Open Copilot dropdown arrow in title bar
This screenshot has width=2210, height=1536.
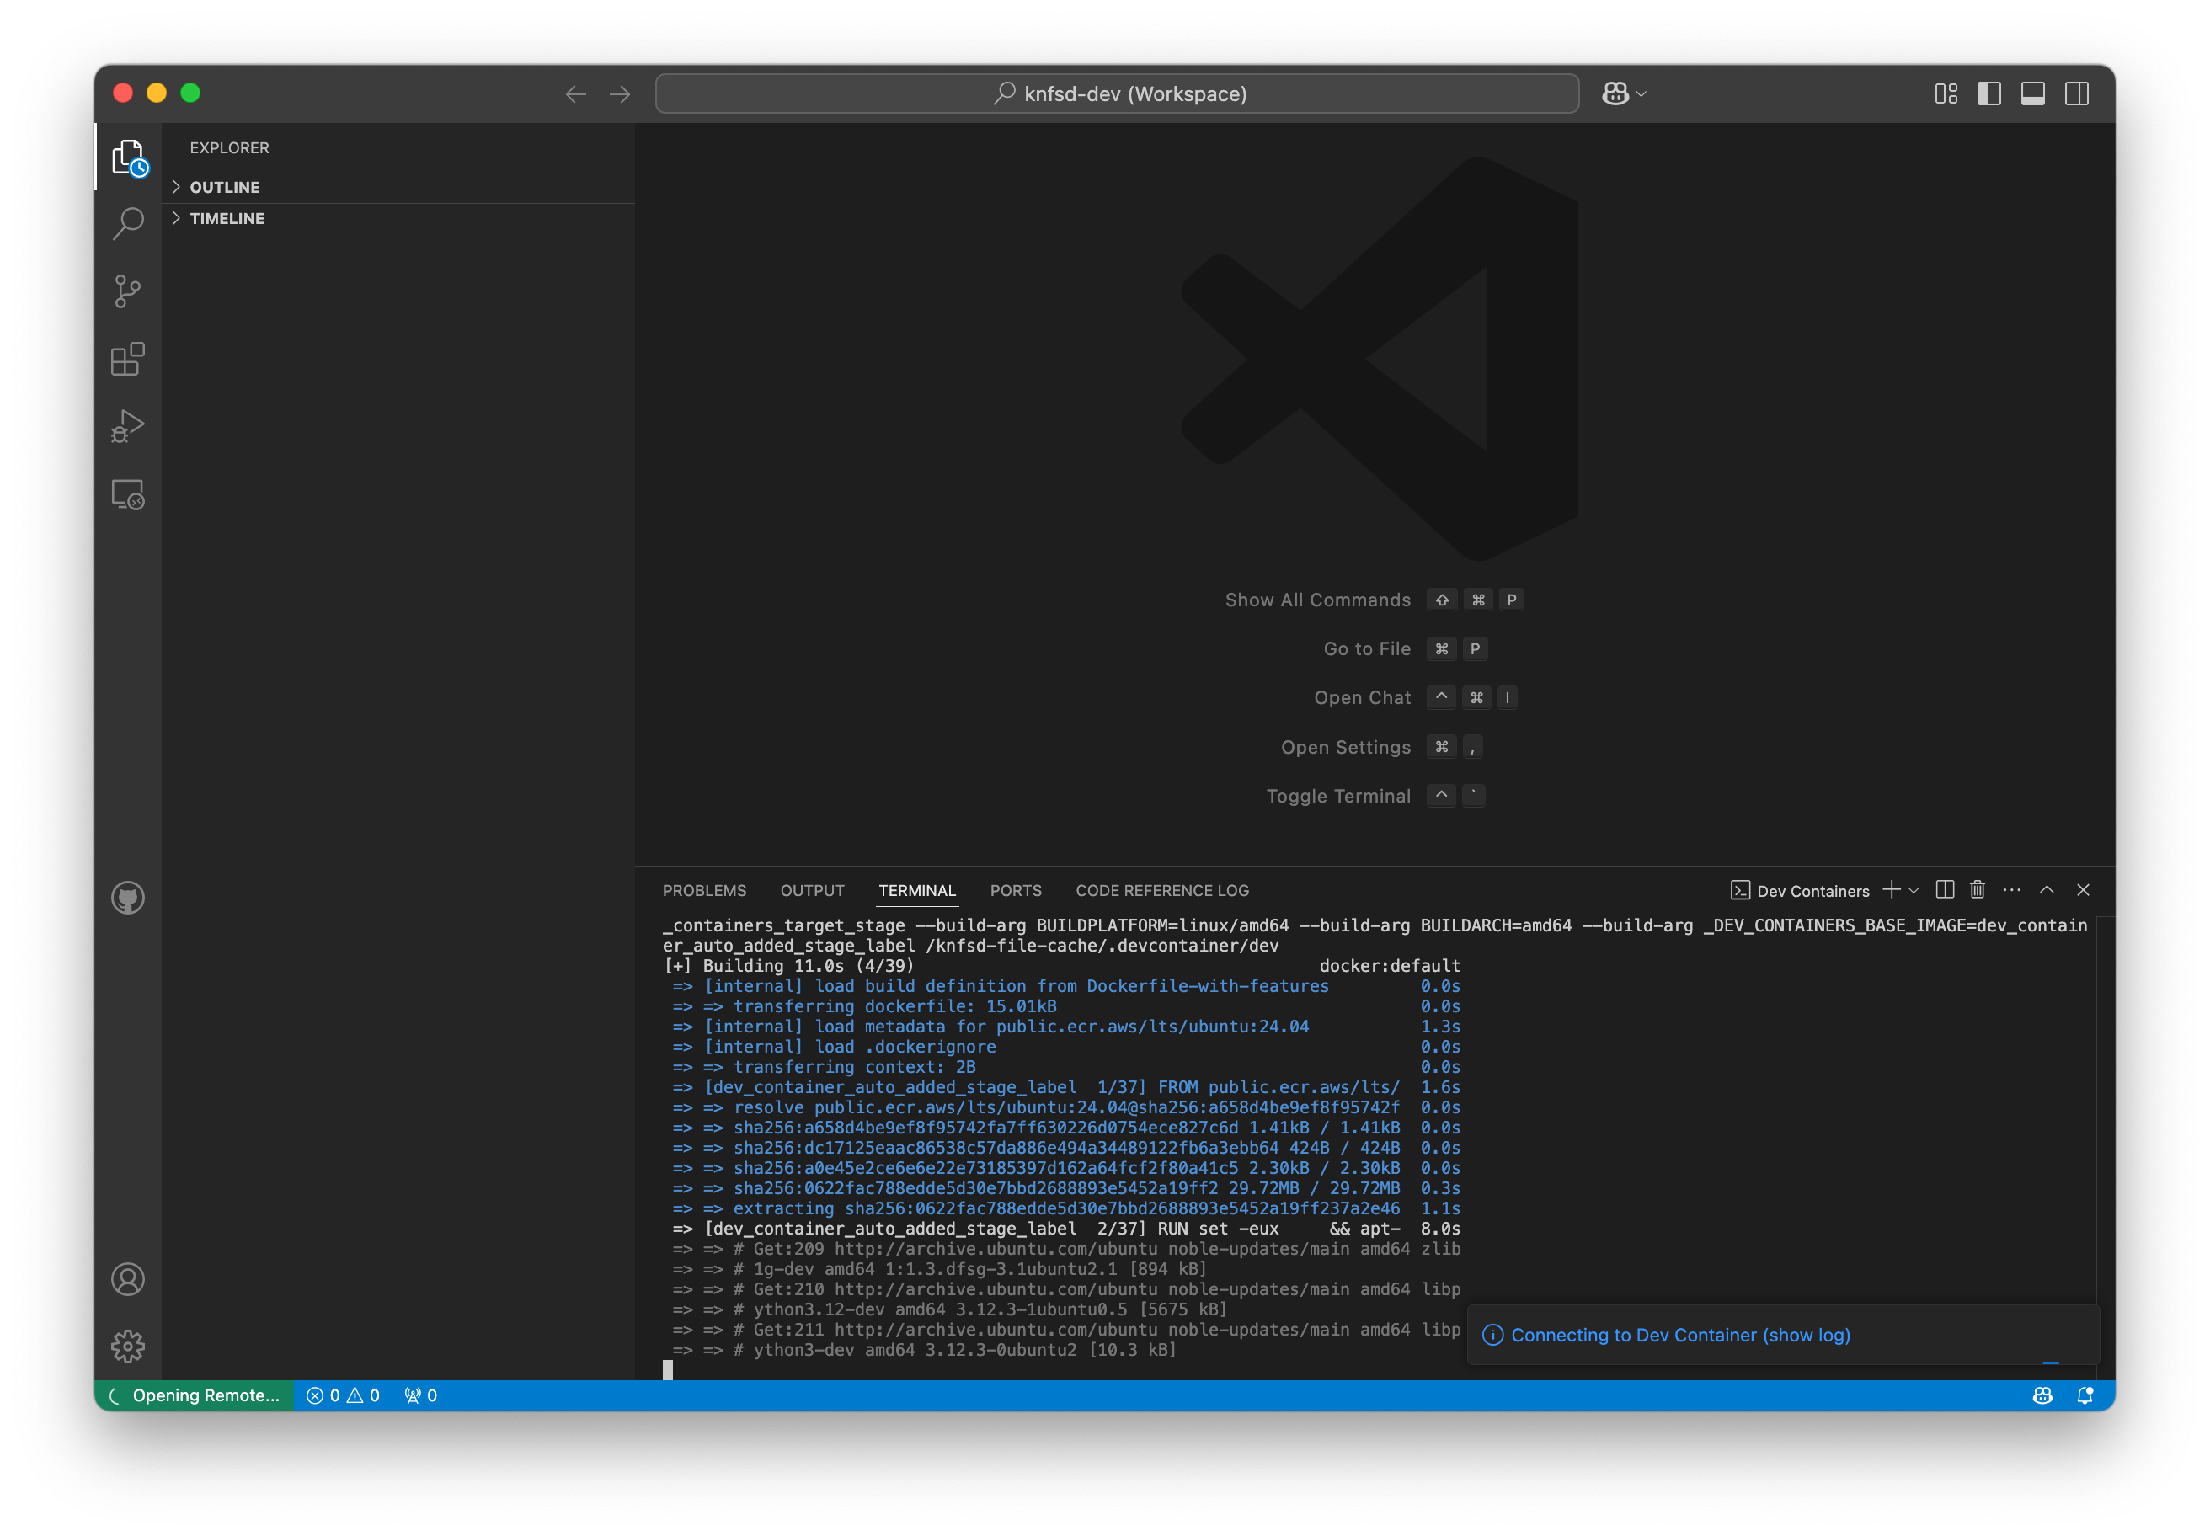tap(1641, 94)
